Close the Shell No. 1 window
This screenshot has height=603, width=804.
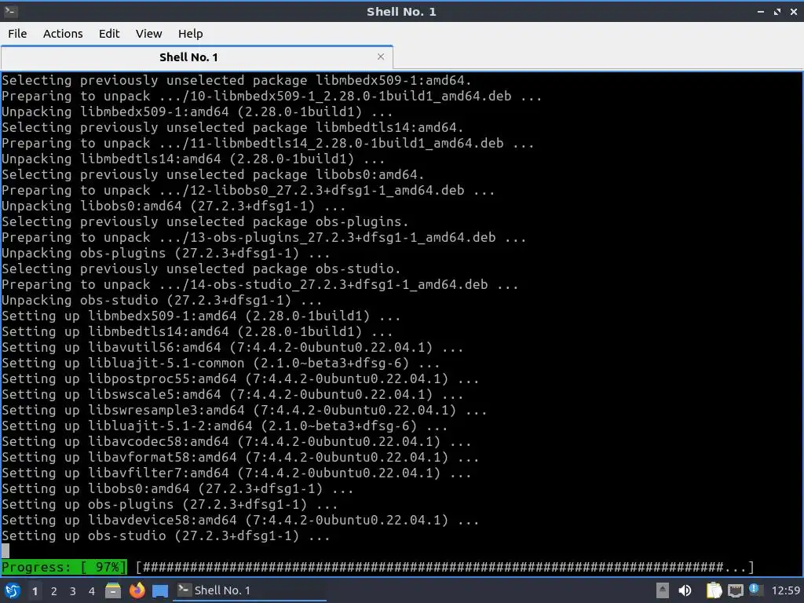tap(794, 11)
